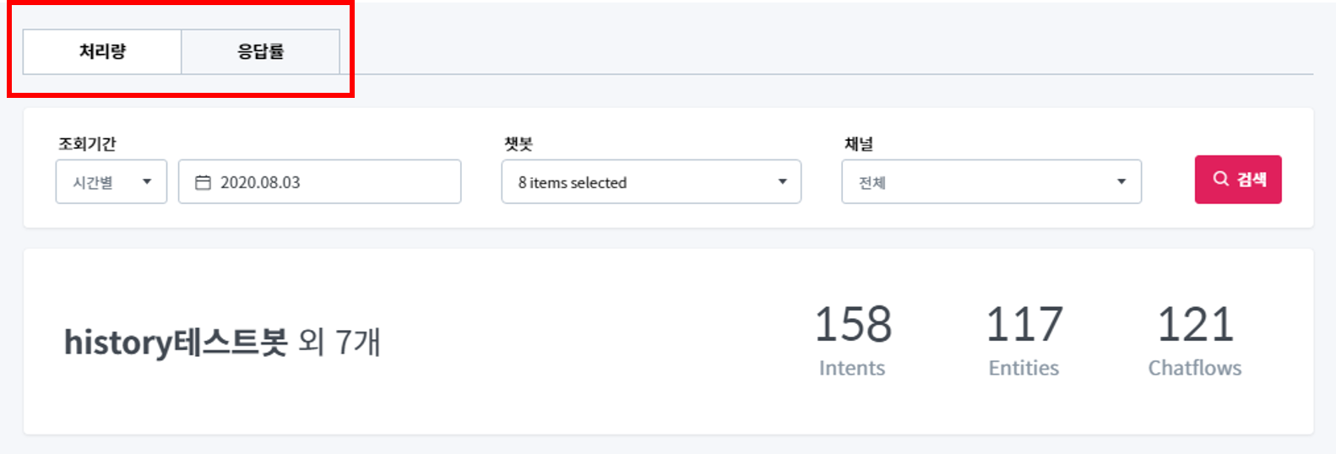The width and height of the screenshot is (1336, 454).
Task: Click the Chatflows caption text
Action: (x=1194, y=368)
